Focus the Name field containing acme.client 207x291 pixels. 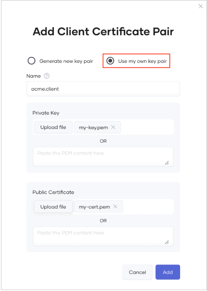pyautogui.click(x=103, y=89)
